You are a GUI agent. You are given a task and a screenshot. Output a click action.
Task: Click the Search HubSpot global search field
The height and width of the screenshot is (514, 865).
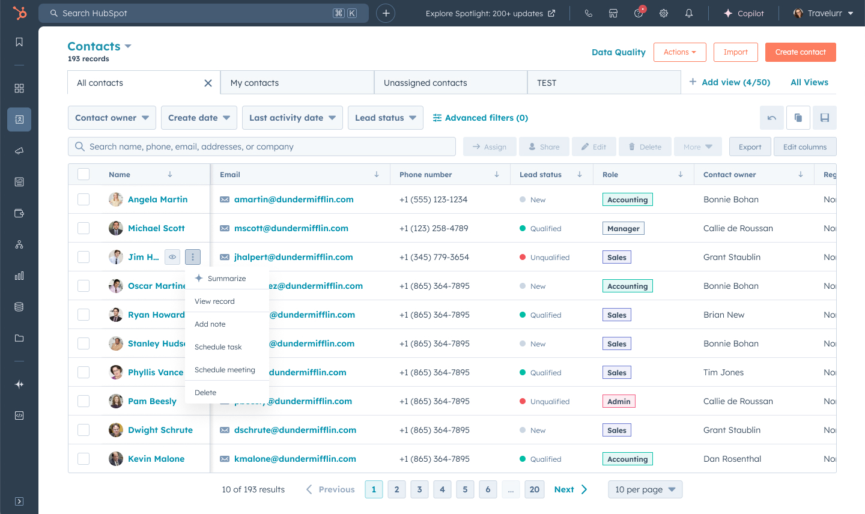[x=204, y=13]
